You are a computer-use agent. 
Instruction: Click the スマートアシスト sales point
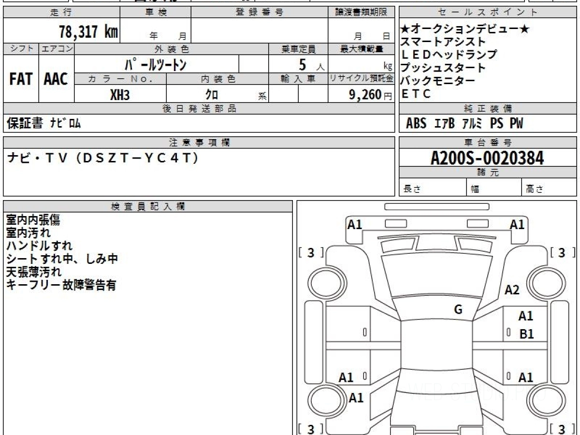click(x=443, y=42)
